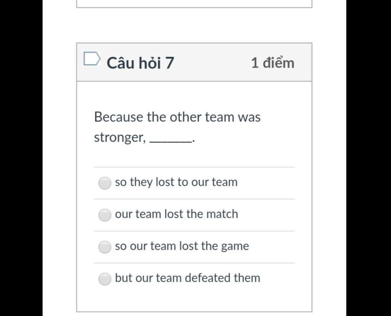Click the answer text 'so they lost to our team'
This screenshot has width=391, height=316.
(x=176, y=182)
